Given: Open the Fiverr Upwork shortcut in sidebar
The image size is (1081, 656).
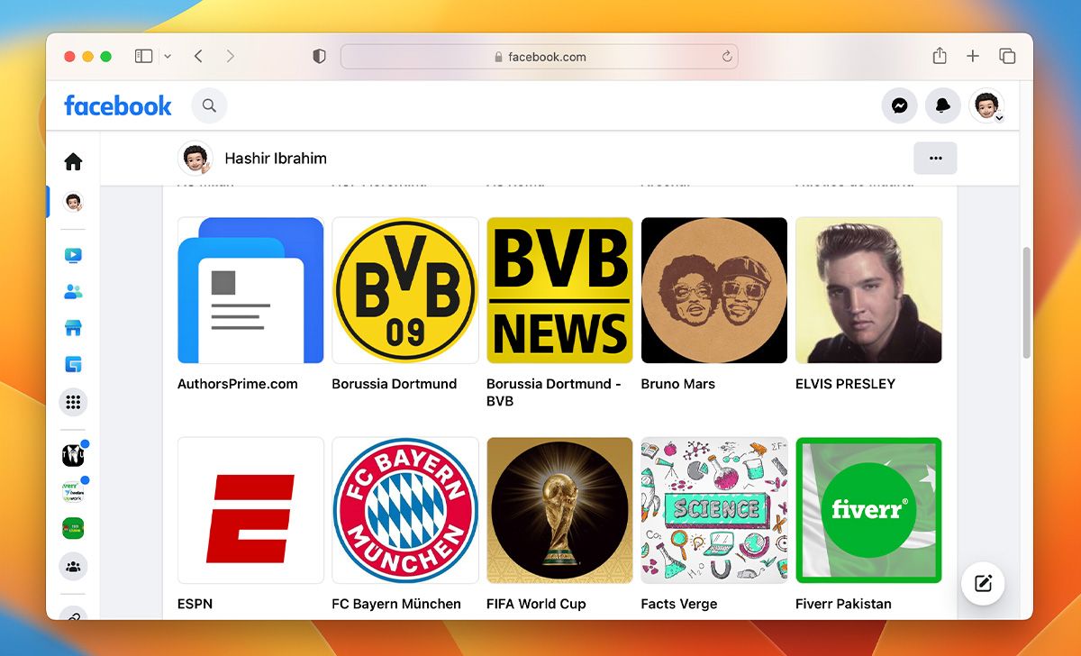Looking at the screenshot, I should tap(73, 493).
